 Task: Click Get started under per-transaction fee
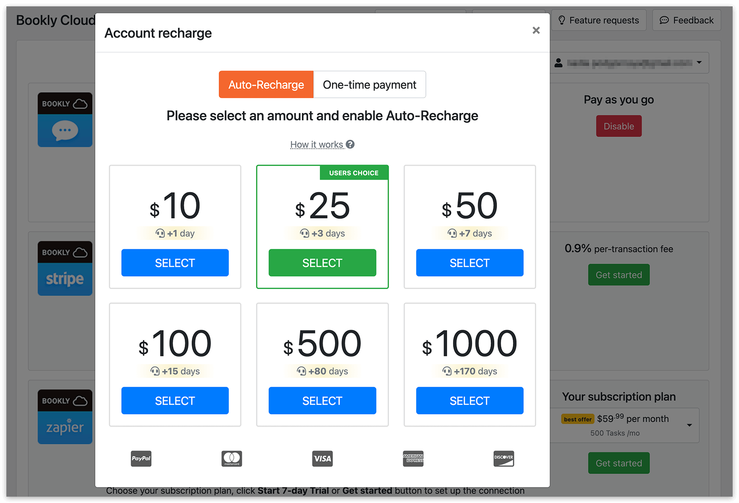point(619,275)
